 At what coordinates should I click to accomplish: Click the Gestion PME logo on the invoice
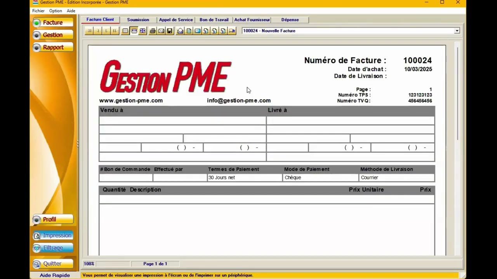click(166, 76)
